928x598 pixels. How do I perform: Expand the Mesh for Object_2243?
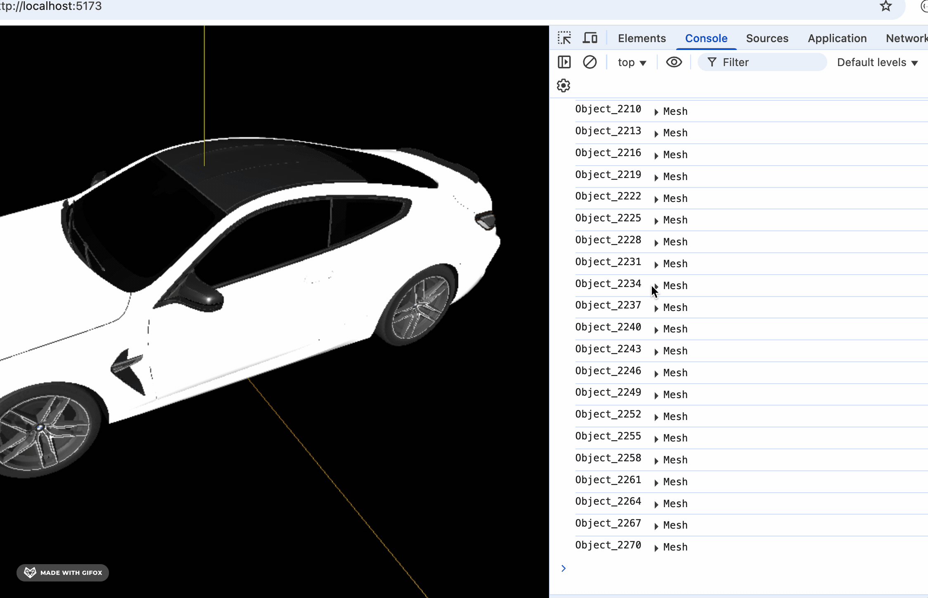(x=656, y=352)
